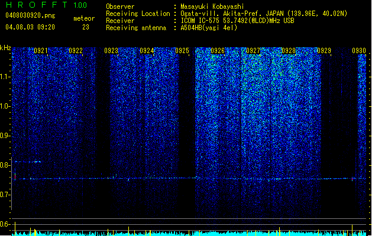Click the 0930 time marker
The image size is (372, 236).
pos(359,50)
